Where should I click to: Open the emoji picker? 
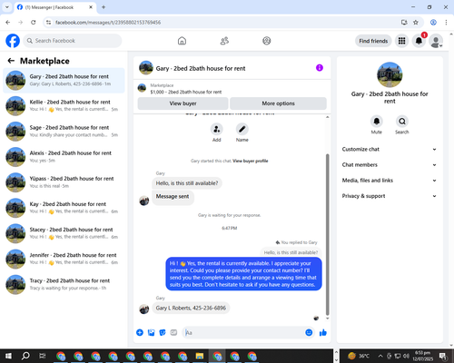pos(309,333)
